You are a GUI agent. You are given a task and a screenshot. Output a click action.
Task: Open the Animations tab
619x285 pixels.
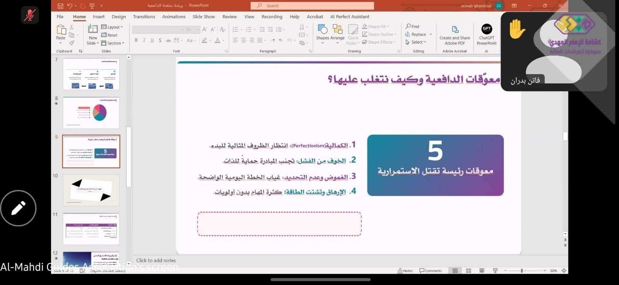click(174, 17)
